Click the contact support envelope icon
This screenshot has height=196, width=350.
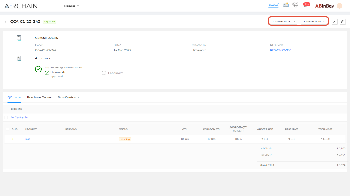pos(295,5)
